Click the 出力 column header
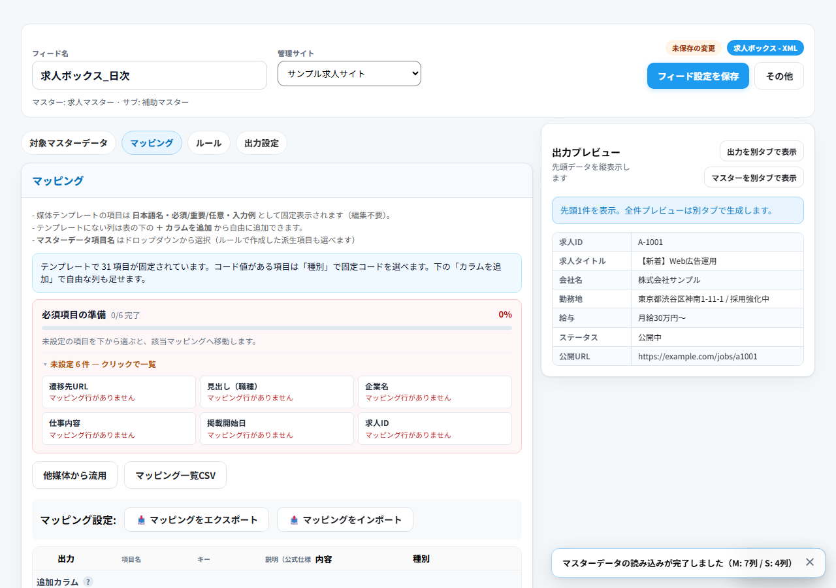The image size is (836, 588). coord(66,559)
